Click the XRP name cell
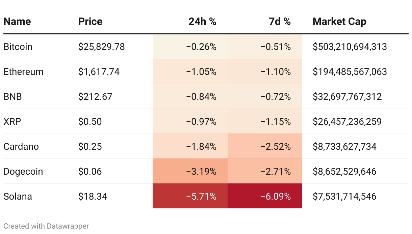The width and height of the screenshot is (412, 234). [x=12, y=121]
